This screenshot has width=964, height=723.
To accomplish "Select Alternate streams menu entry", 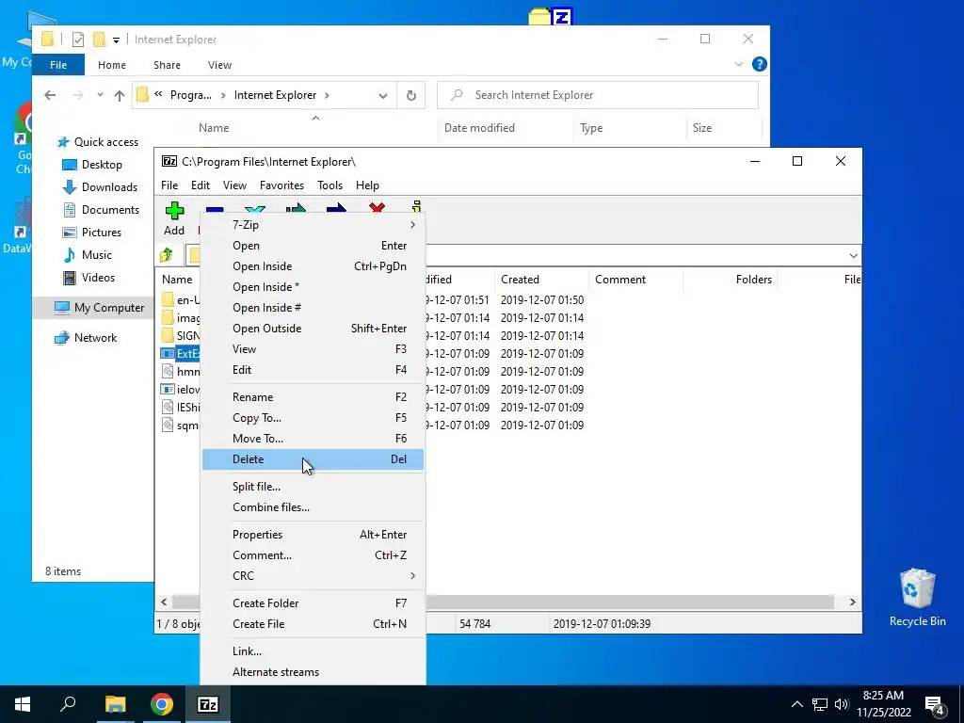I will coord(313,672).
